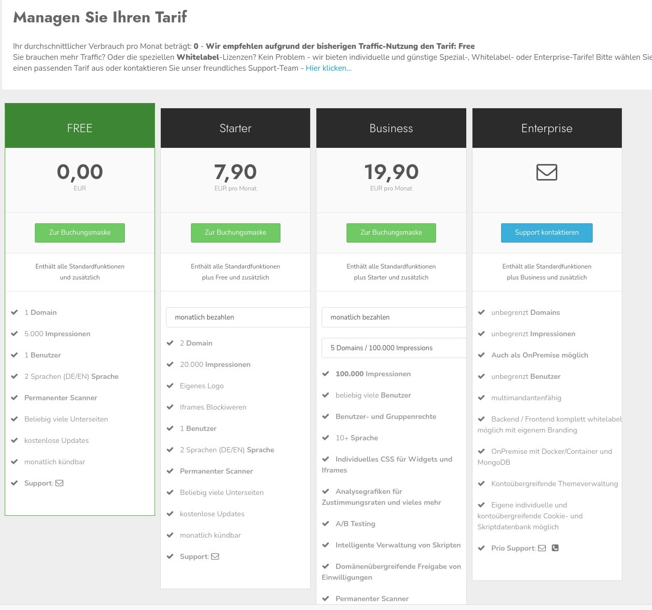Follow the Hier klicken... link

point(328,68)
